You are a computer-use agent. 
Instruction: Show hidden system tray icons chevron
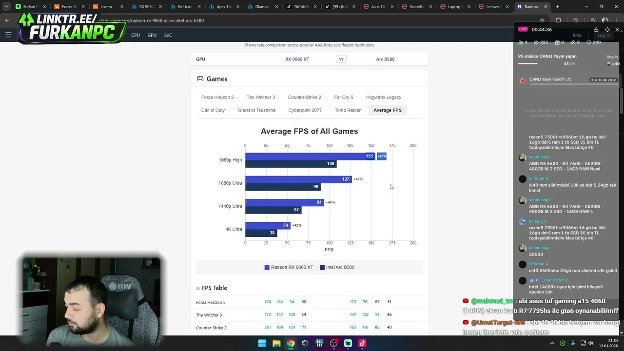(x=552, y=343)
